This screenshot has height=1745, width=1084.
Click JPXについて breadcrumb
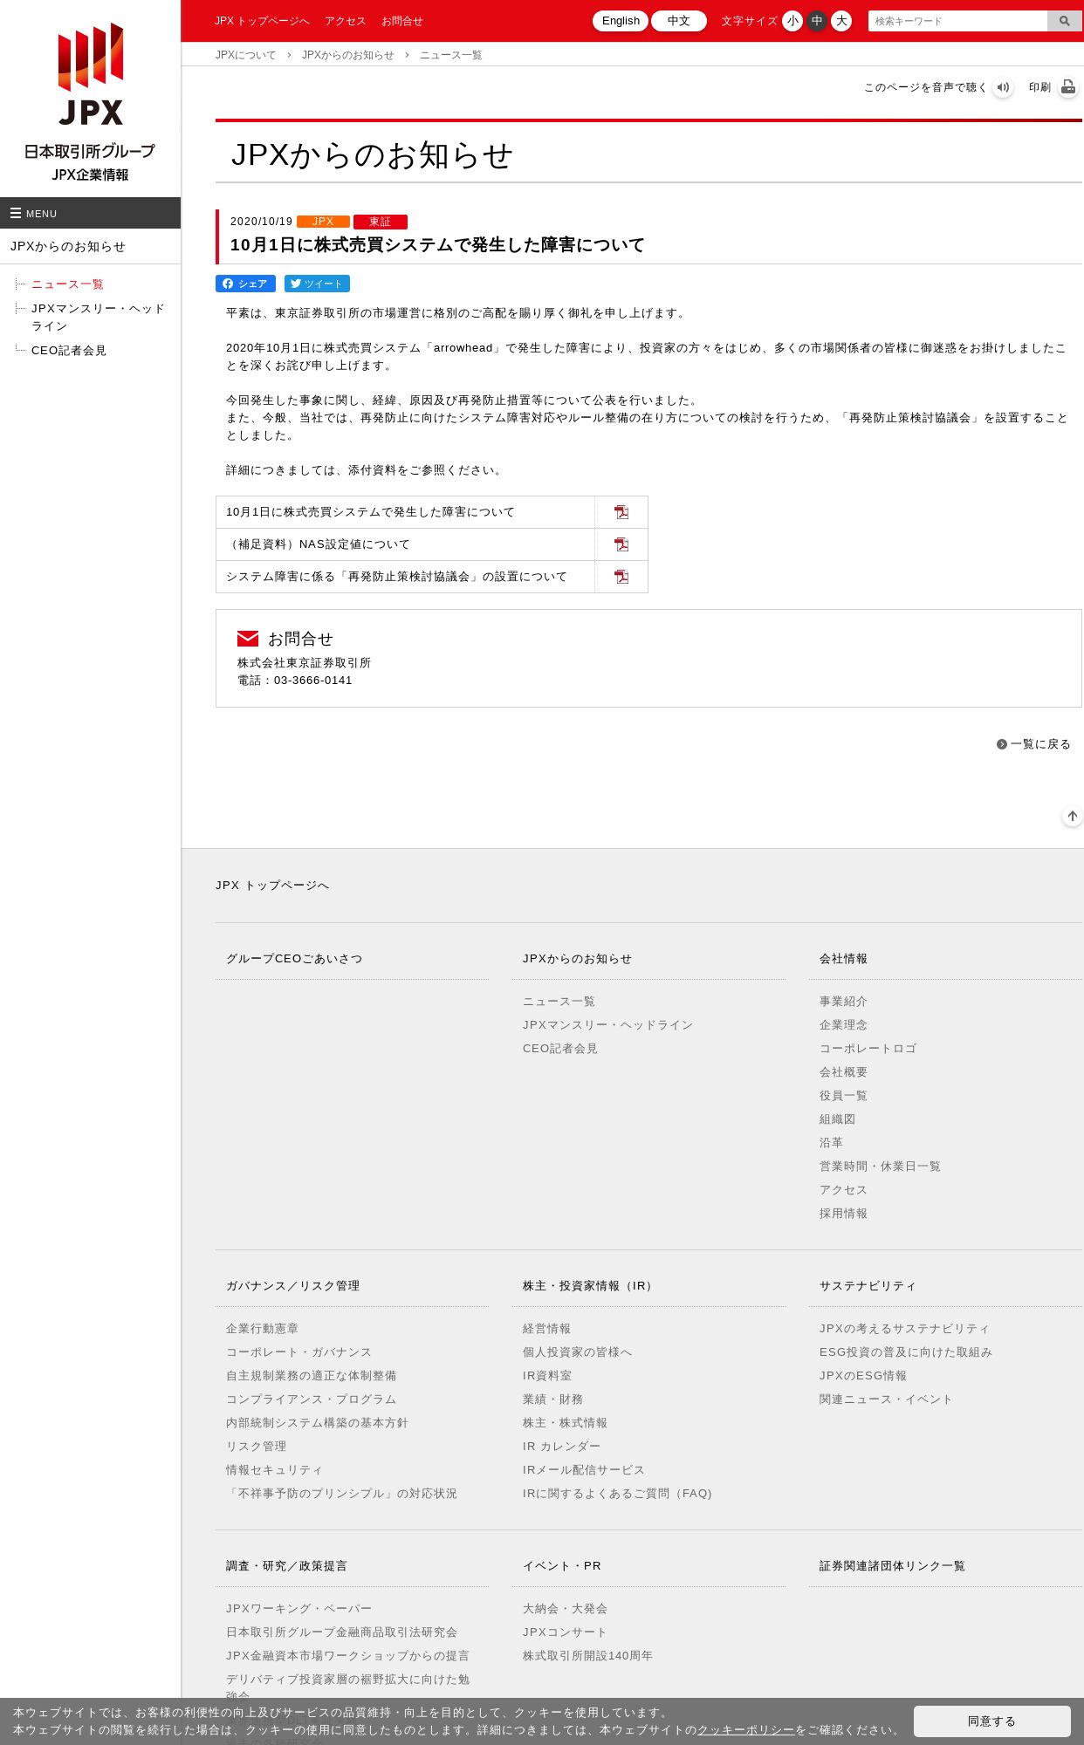[x=246, y=55]
